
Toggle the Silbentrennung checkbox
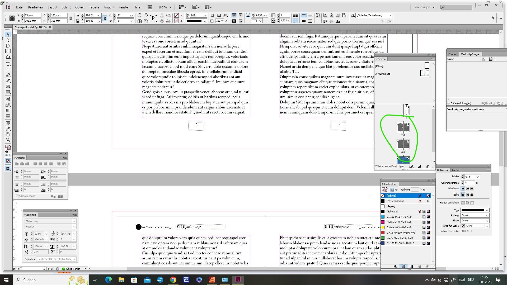point(17,196)
